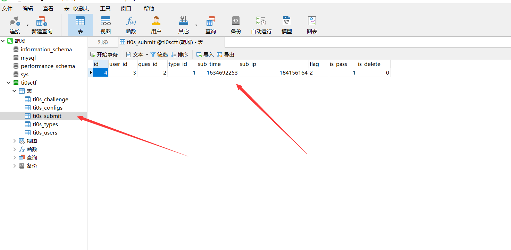Open the 用户 users toolbar button
This screenshot has width=511, height=250.
tap(156, 25)
